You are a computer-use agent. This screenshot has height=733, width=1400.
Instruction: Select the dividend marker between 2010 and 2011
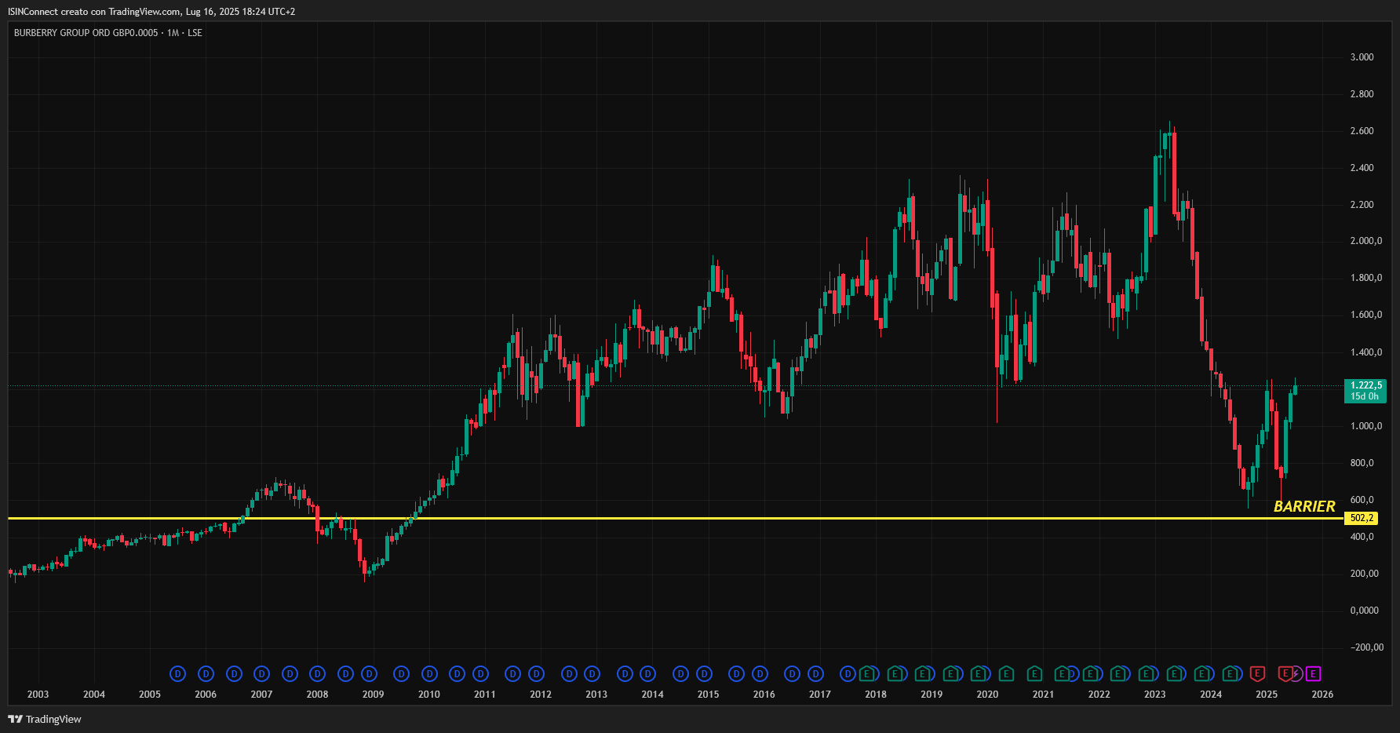click(457, 673)
